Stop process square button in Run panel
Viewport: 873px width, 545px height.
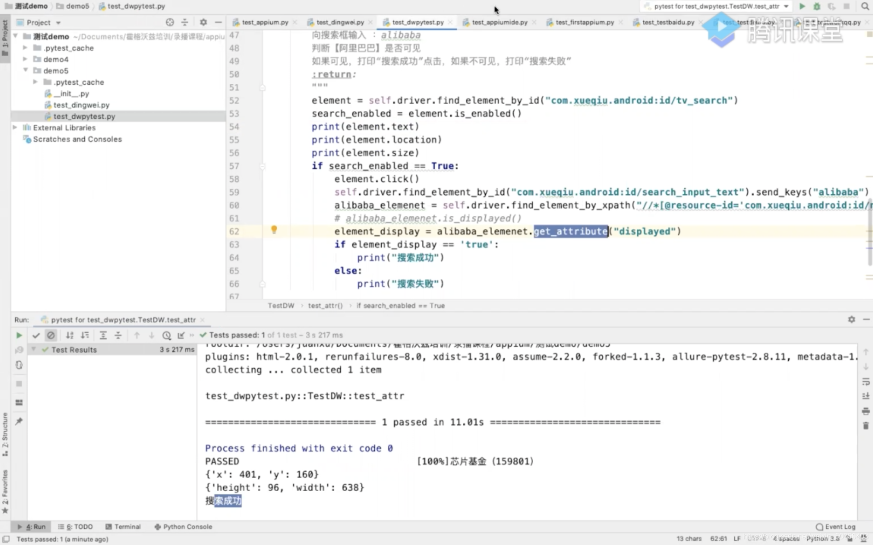tap(19, 383)
